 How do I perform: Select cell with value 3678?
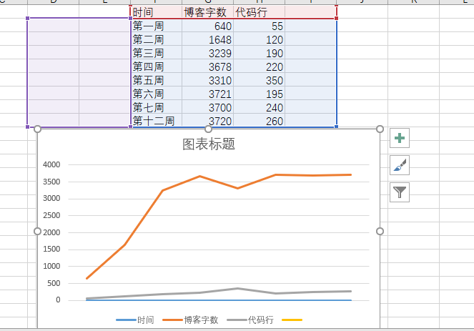[207, 66]
